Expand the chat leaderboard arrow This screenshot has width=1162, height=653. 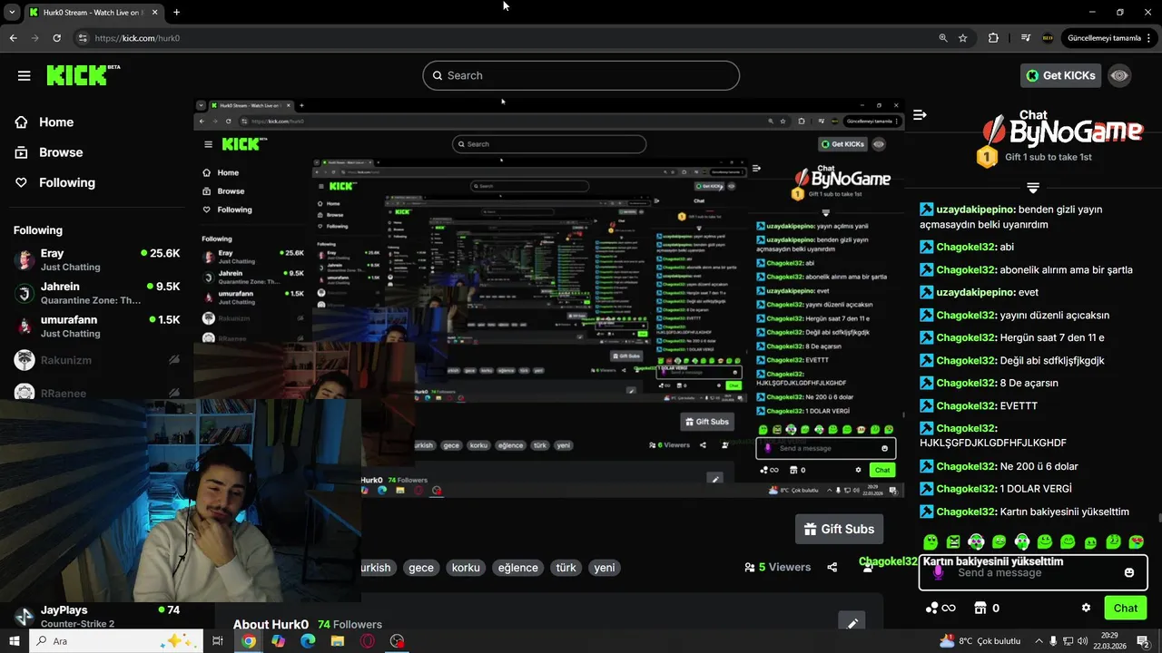point(1032,188)
